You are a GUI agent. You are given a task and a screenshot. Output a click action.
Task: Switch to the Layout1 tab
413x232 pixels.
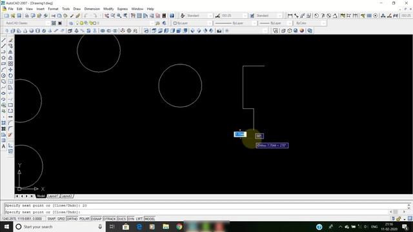click(x=53, y=196)
